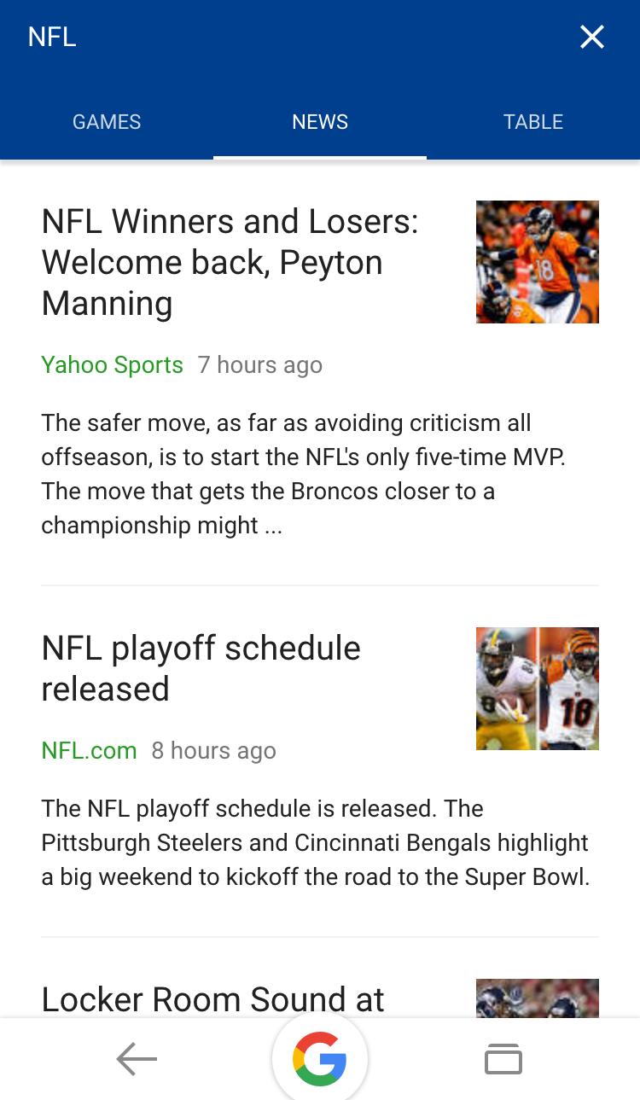Click the NFL title in the header

click(52, 38)
